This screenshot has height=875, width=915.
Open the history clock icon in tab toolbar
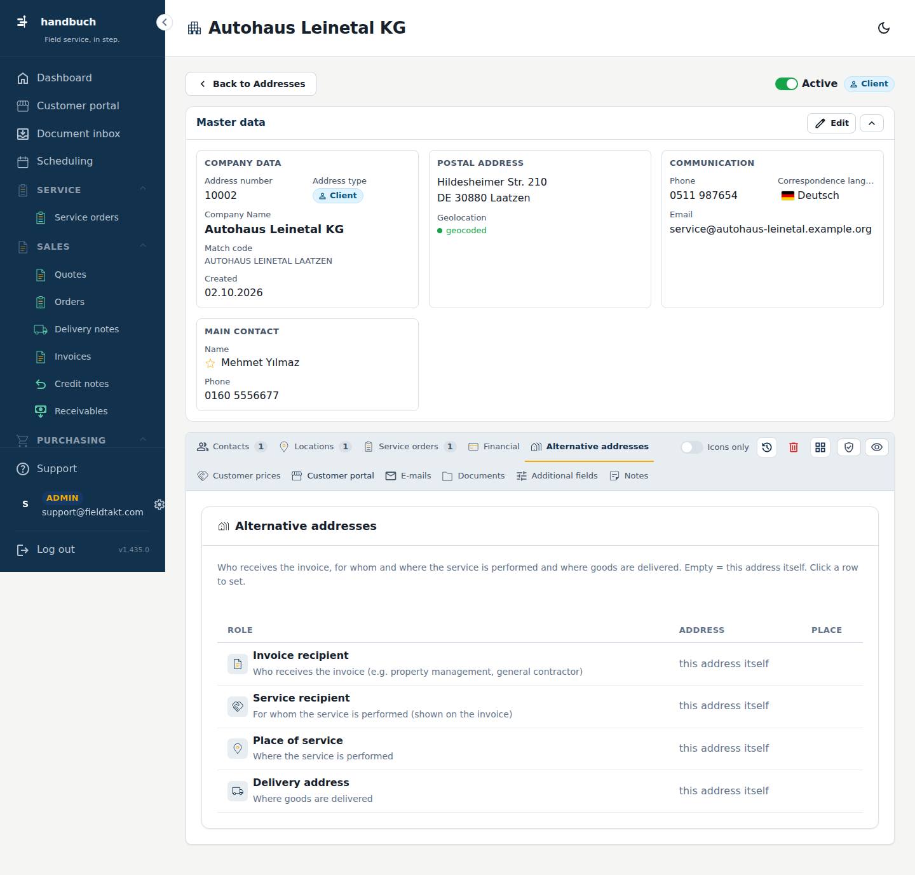point(767,447)
